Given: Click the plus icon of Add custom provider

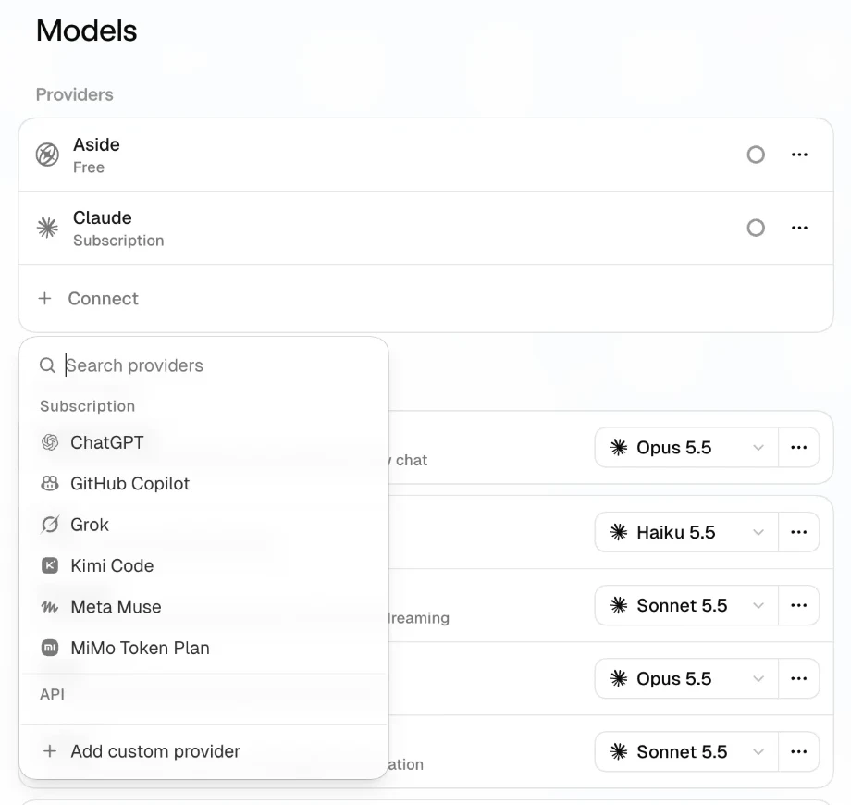Looking at the screenshot, I should coord(50,751).
